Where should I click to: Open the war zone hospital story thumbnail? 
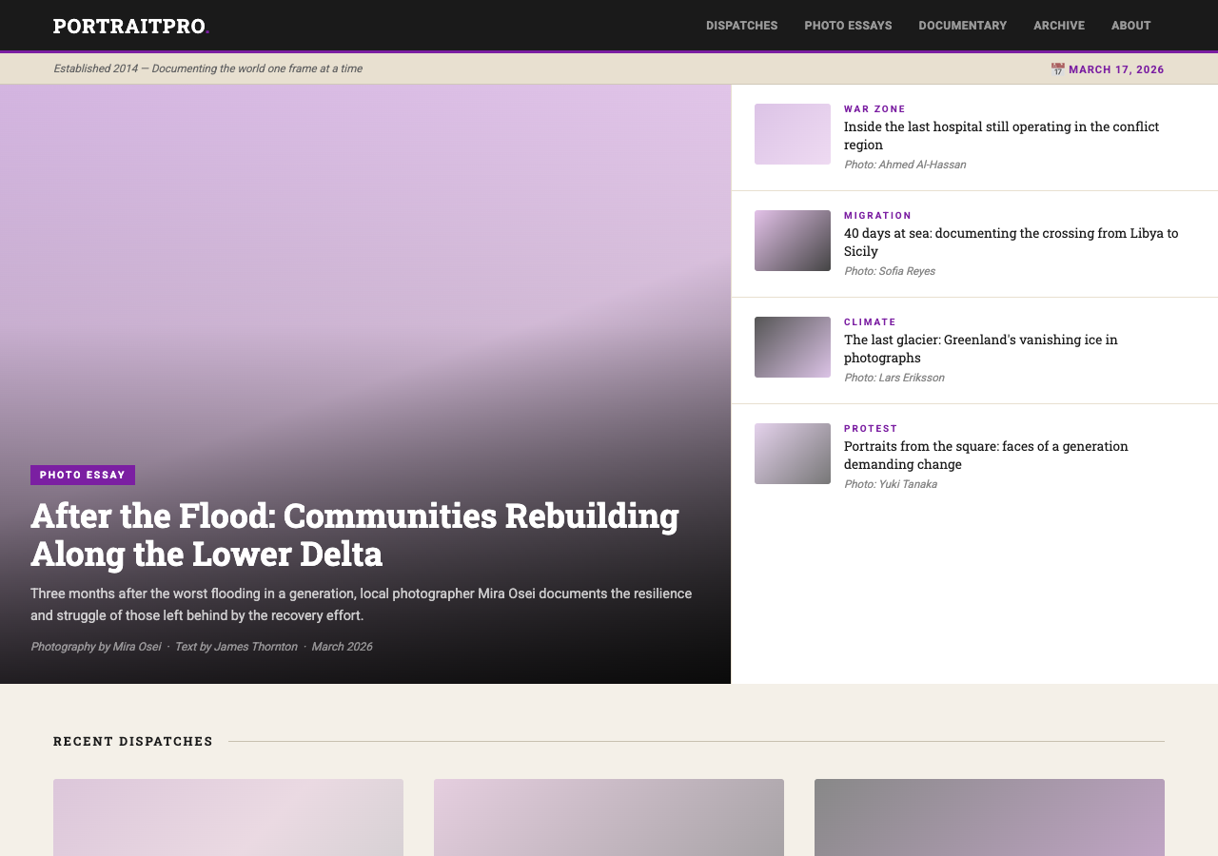[792, 134]
